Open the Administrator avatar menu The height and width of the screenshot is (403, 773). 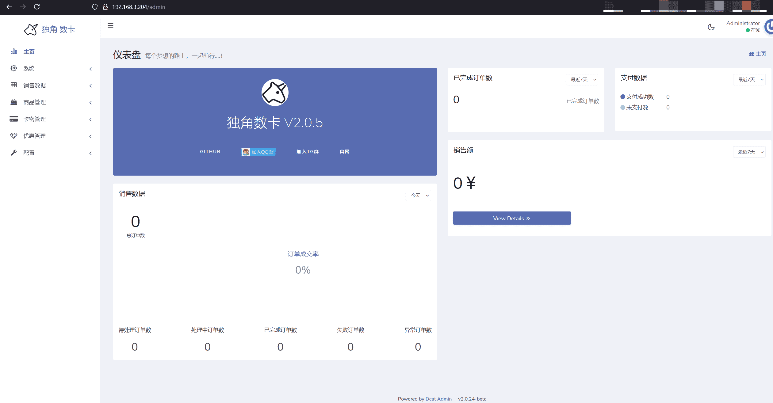coord(769,27)
